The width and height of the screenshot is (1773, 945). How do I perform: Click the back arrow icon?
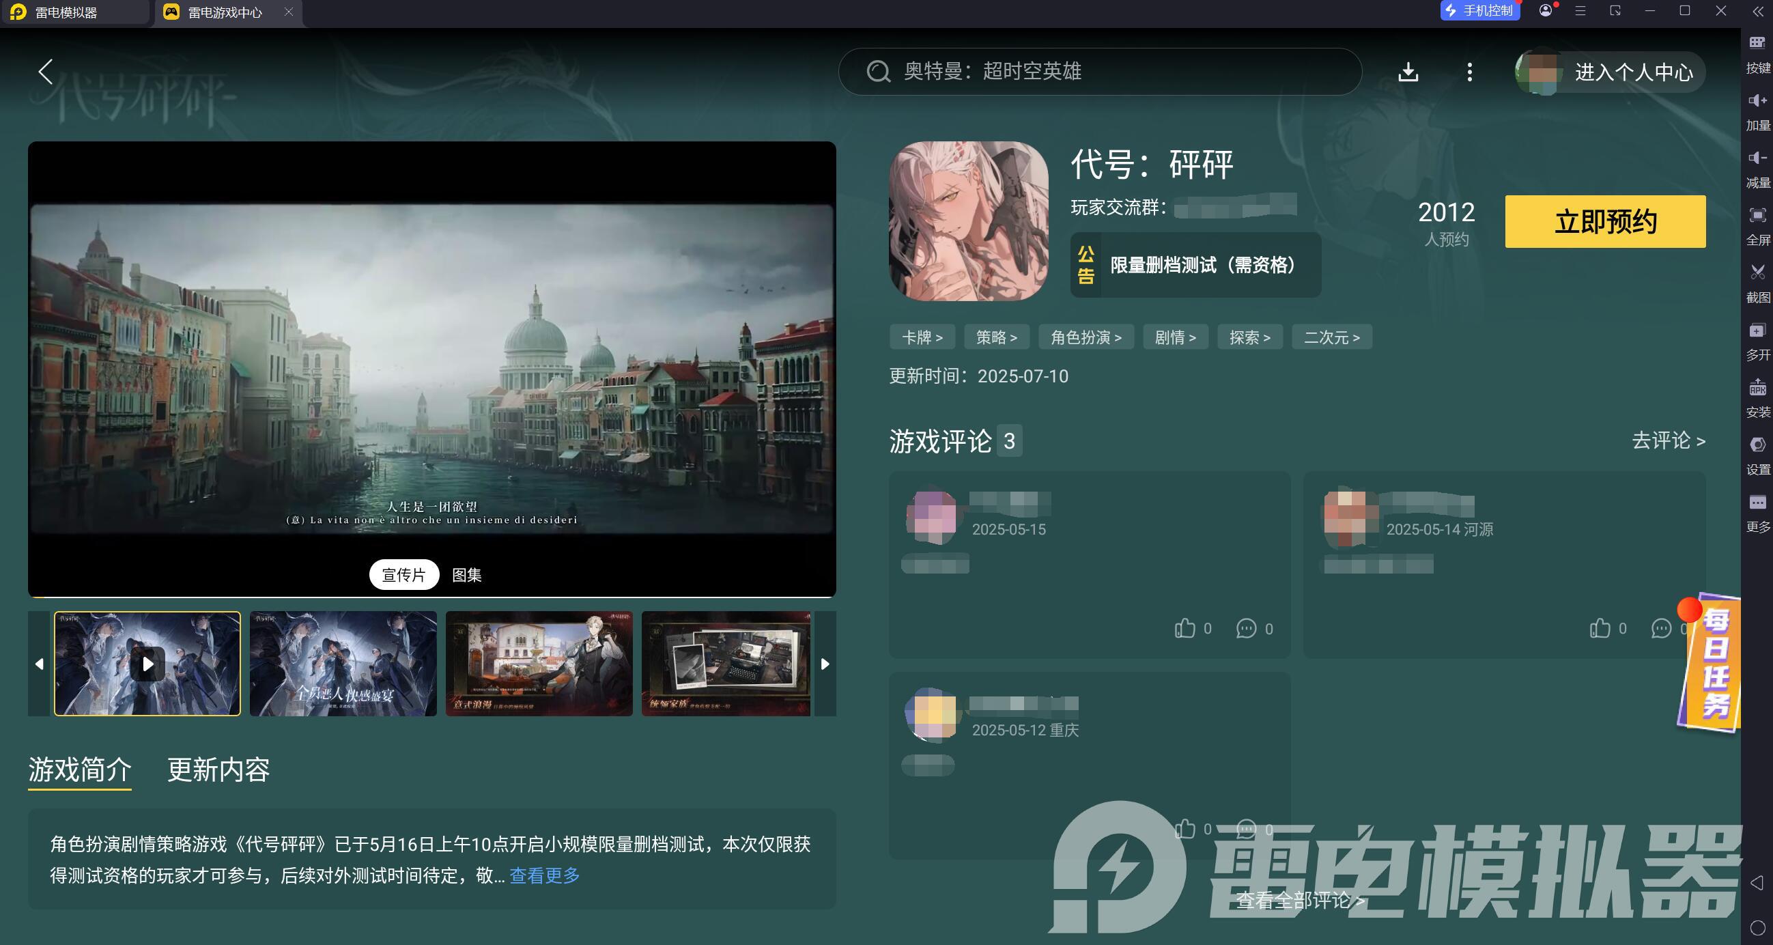[46, 72]
